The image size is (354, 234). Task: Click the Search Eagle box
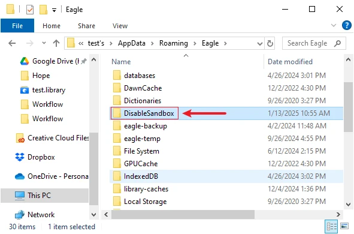pyautogui.click(x=314, y=43)
